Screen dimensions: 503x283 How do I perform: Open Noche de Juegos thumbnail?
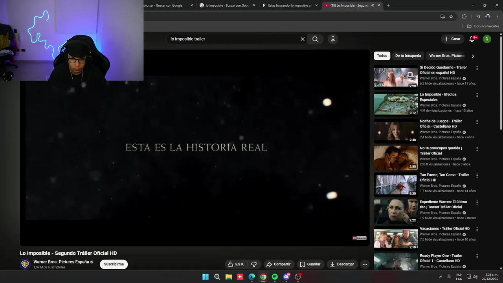(396, 131)
